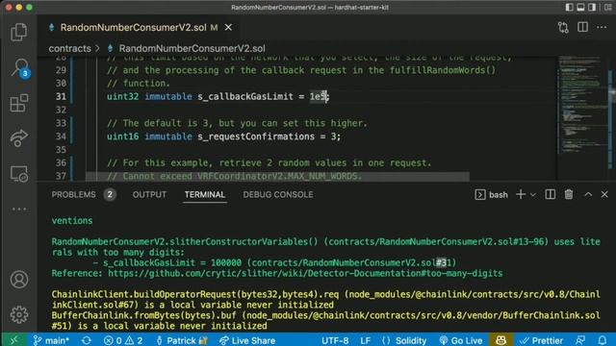
Task: Click the main* git branch in status bar
Action: tap(51, 340)
